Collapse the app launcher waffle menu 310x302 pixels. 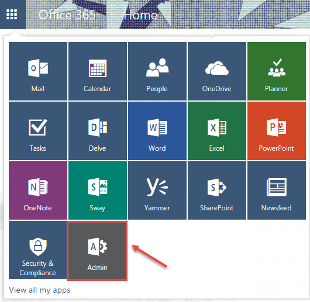[x=12, y=15]
